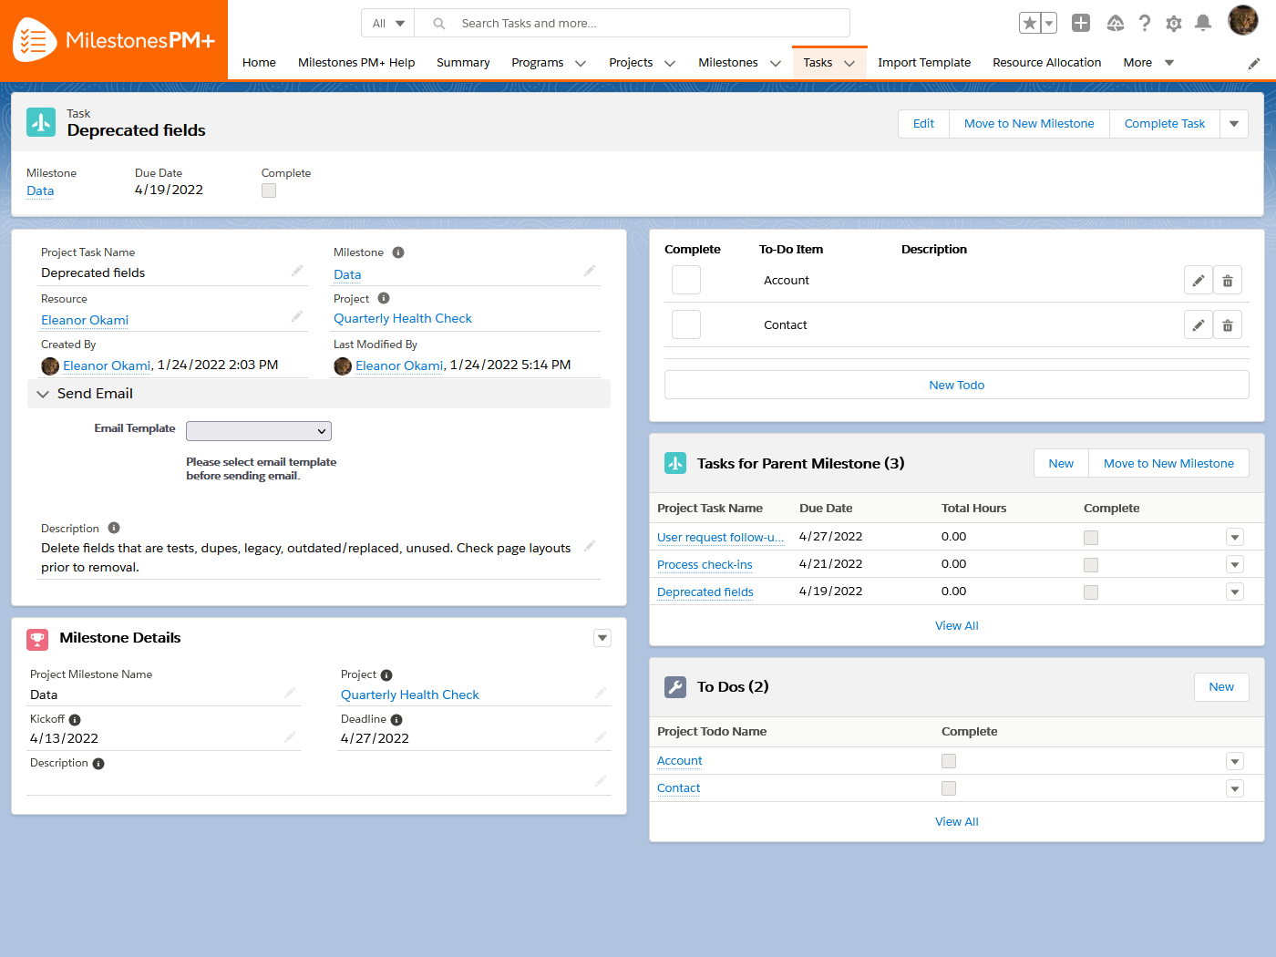Screen dimensions: 1276x957
Task: Toggle the Complete checkbox in the task highlights
Action: point(268,190)
